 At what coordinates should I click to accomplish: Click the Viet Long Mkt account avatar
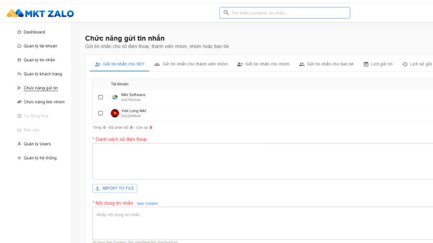(x=115, y=113)
